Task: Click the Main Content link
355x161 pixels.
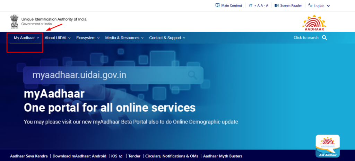Action: [232, 6]
